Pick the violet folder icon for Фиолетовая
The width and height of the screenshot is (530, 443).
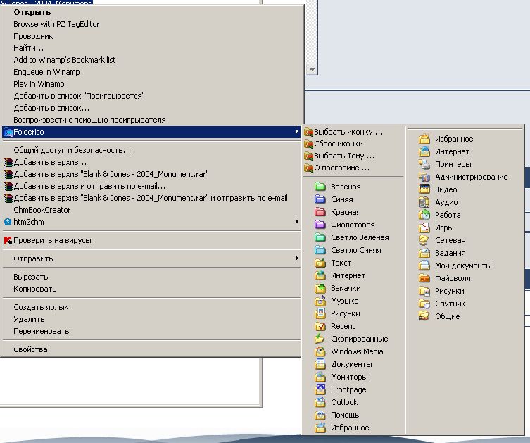pos(320,225)
